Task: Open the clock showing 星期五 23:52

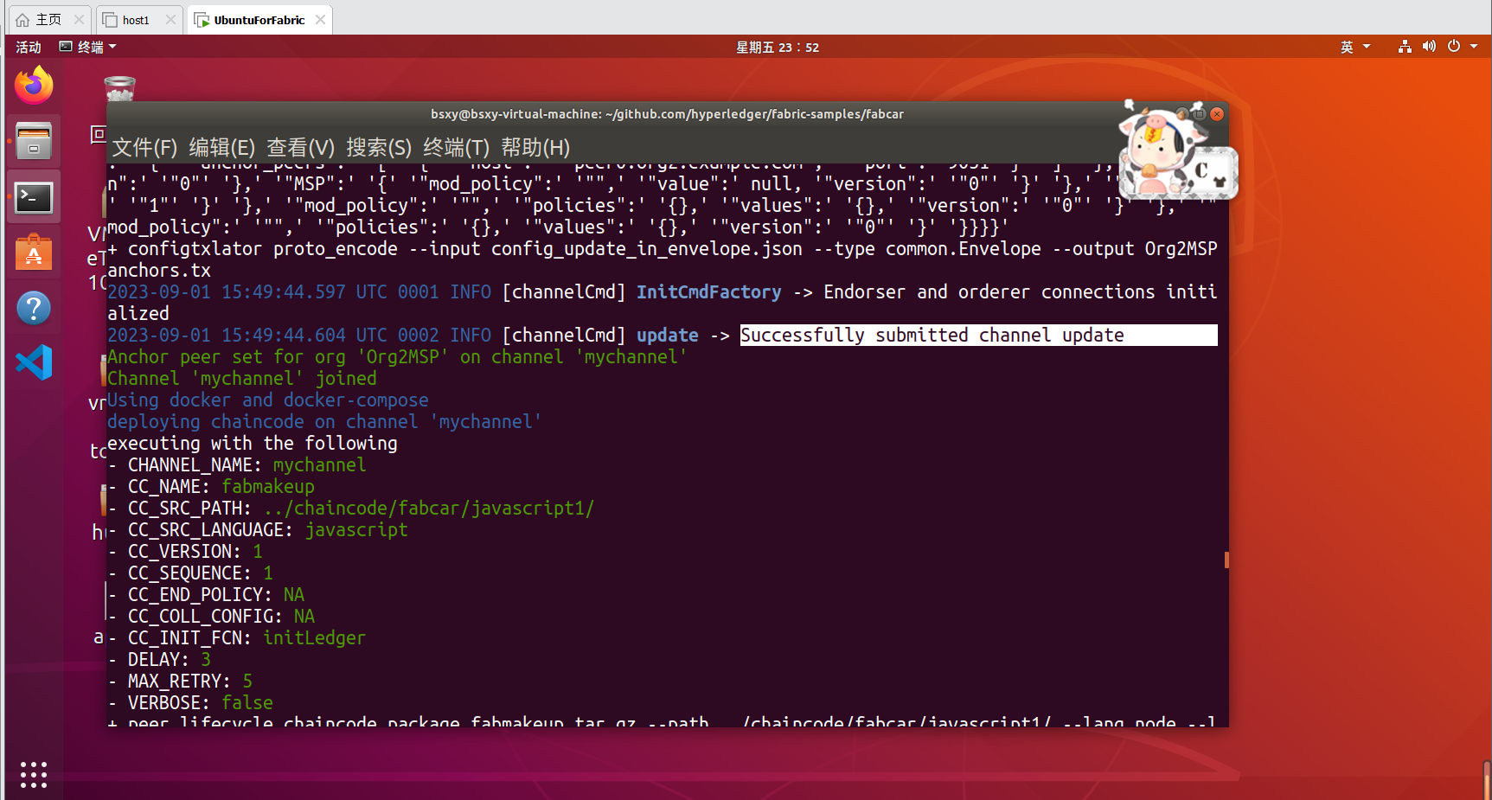Action: (x=777, y=47)
